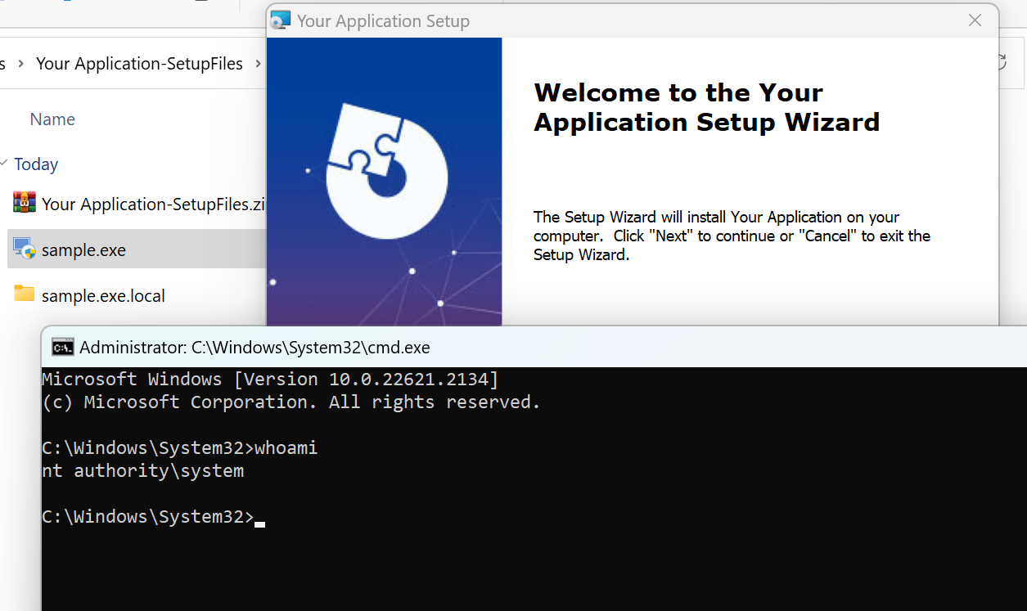Select the sample.exe.local folder name
The height and width of the screenshot is (611, 1027).
point(103,296)
